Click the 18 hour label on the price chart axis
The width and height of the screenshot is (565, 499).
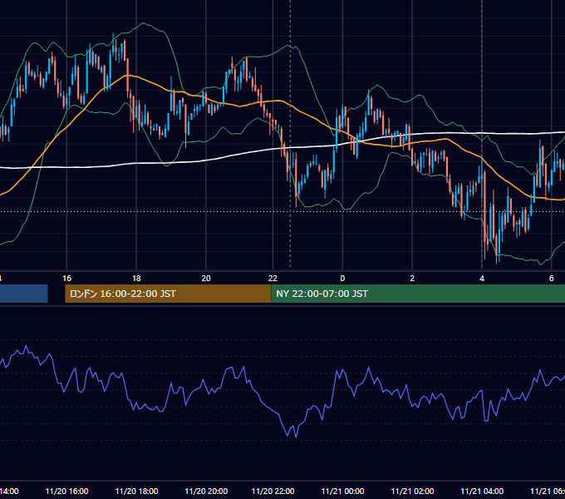[136, 279]
